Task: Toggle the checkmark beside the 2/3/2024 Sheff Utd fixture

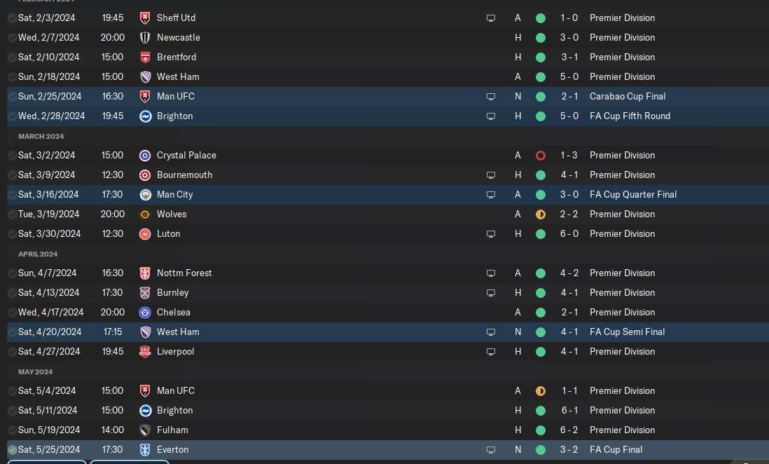Action: coord(13,18)
